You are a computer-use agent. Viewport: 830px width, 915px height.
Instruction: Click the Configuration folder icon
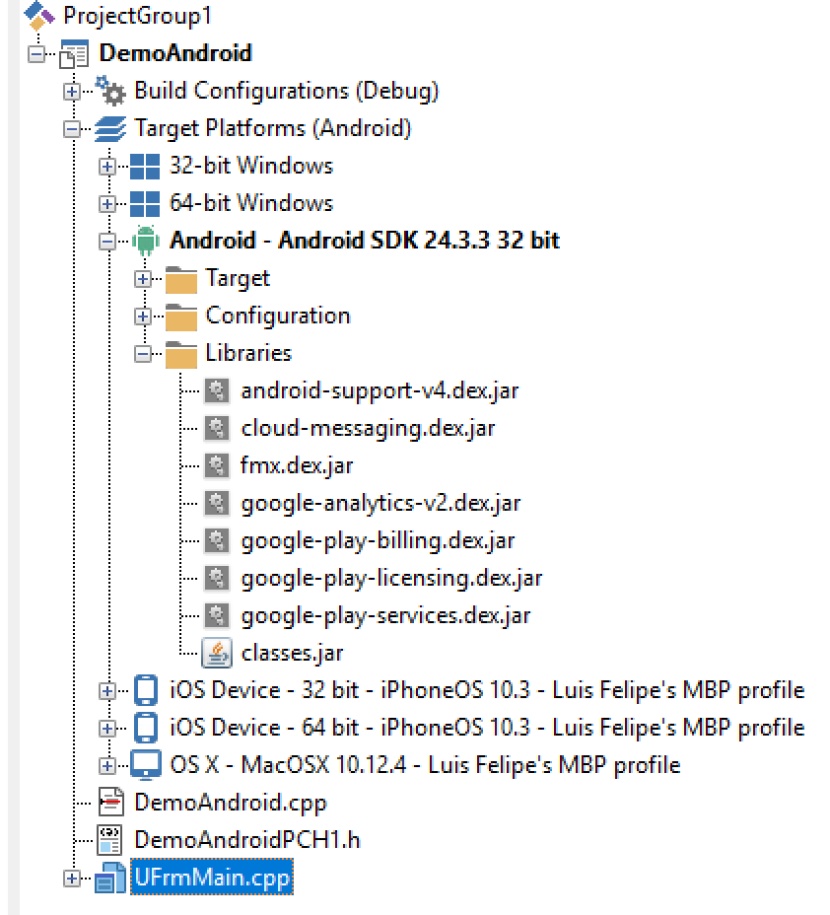tap(181, 317)
